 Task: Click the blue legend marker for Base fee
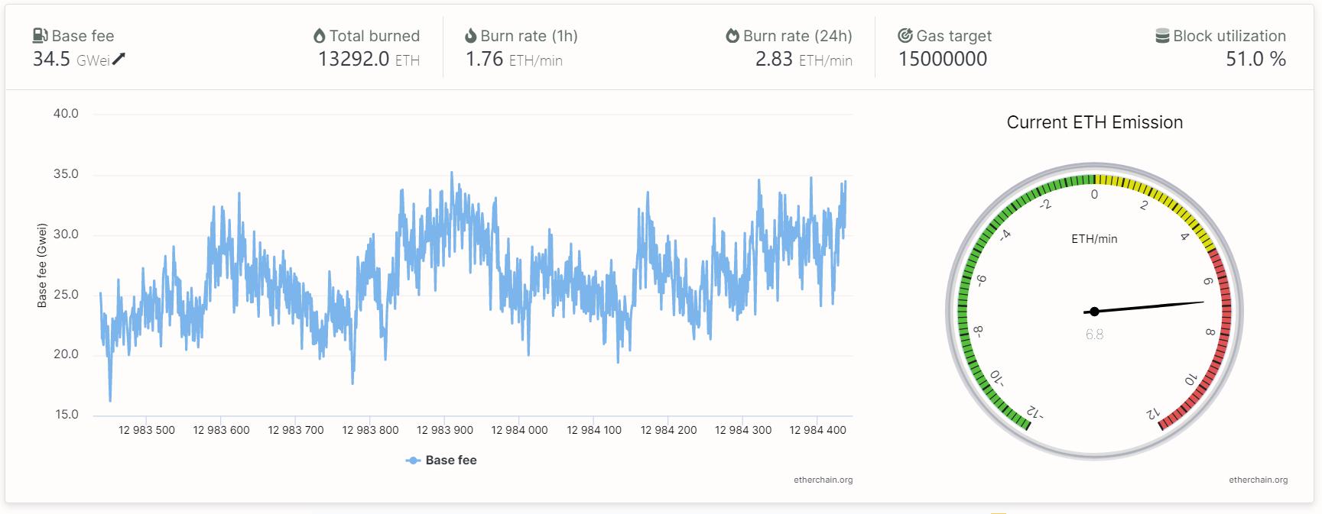coord(413,461)
